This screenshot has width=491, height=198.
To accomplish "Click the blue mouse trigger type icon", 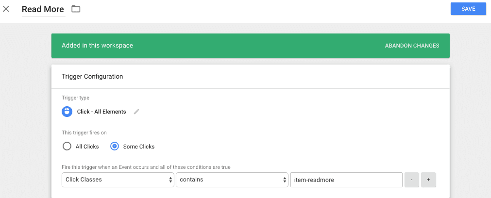I will coord(67,112).
